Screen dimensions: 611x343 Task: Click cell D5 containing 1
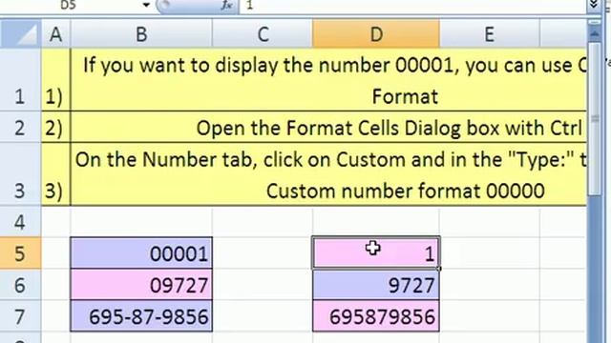coord(376,253)
